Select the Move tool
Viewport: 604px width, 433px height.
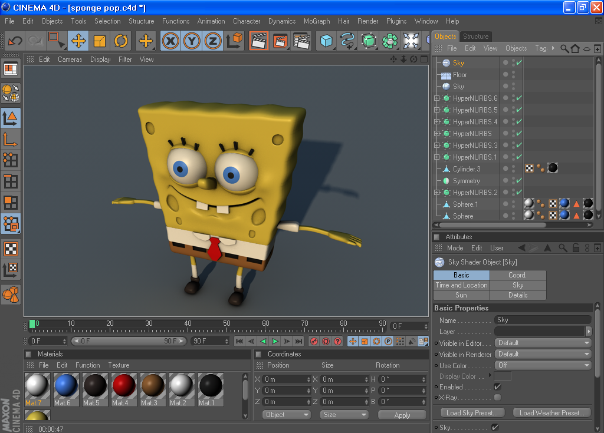pyautogui.click(x=78, y=41)
